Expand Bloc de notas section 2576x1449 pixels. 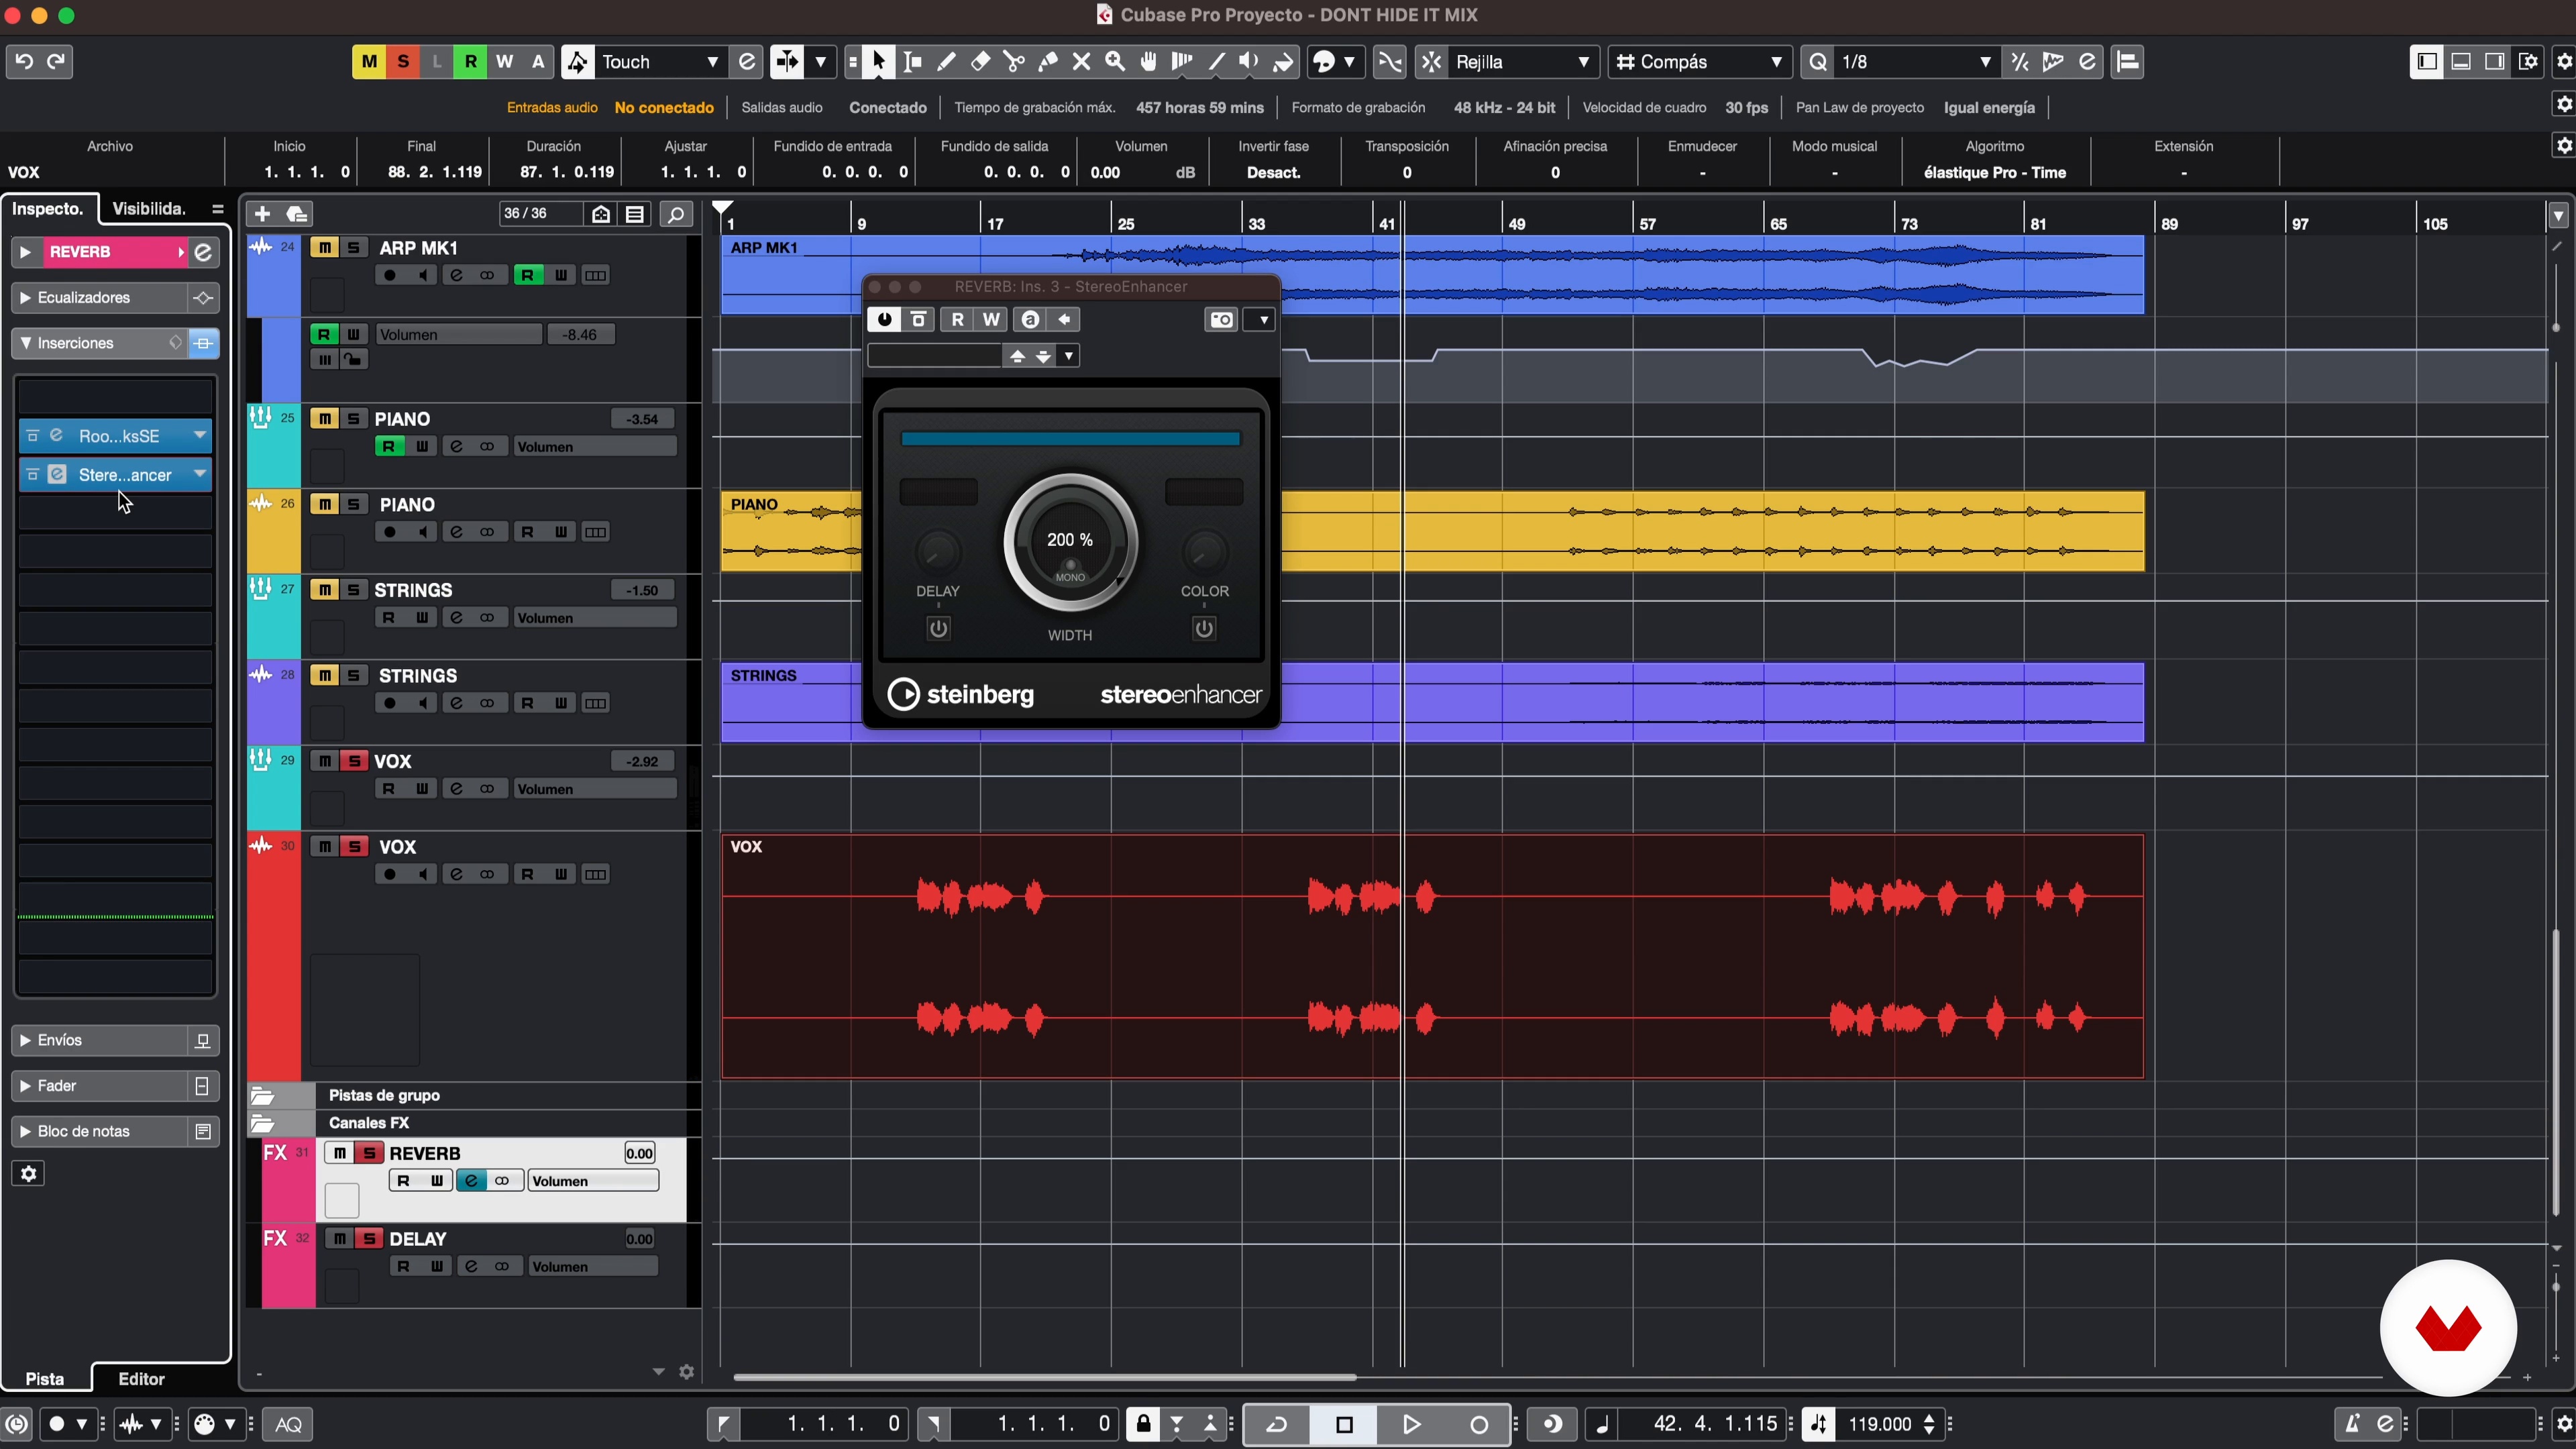25,1132
